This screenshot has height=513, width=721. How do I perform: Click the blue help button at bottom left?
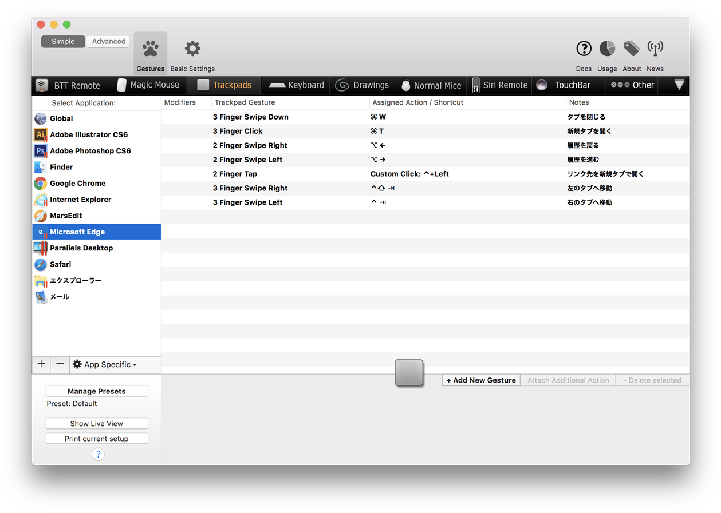(x=98, y=454)
